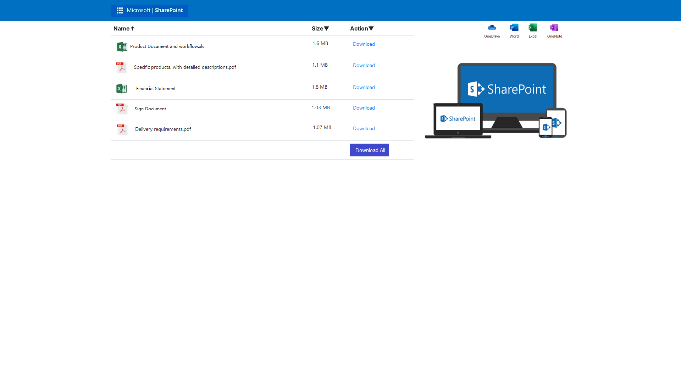
Task: Download the Sign Document file
Action: [x=364, y=108]
